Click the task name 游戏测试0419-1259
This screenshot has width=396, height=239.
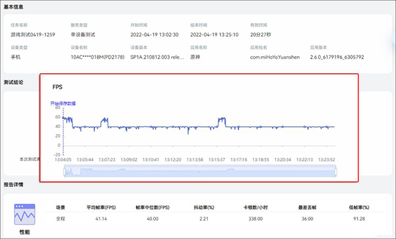33,34
